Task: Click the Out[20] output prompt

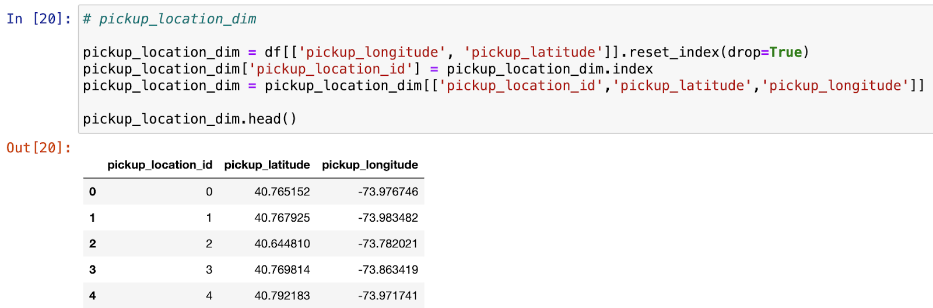Action: coord(38,148)
